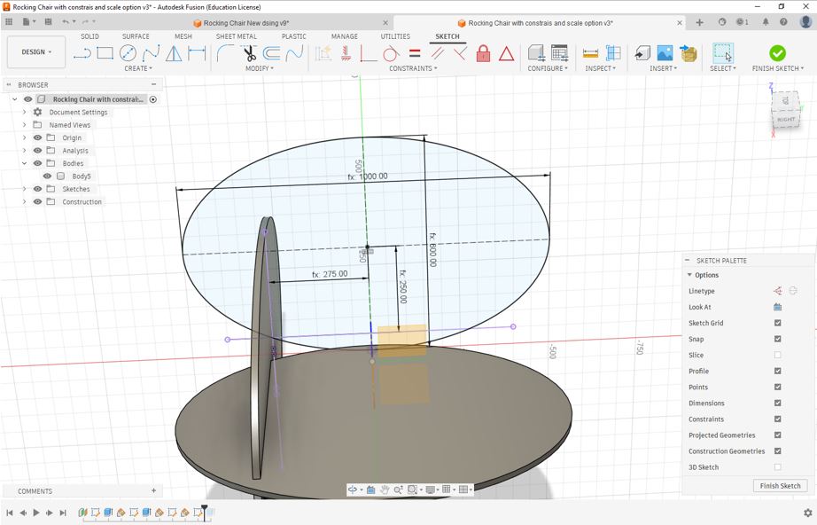Select the Rectangle sketch tool
Screen dimensions: 817x525
pyautogui.click(x=105, y=53)
